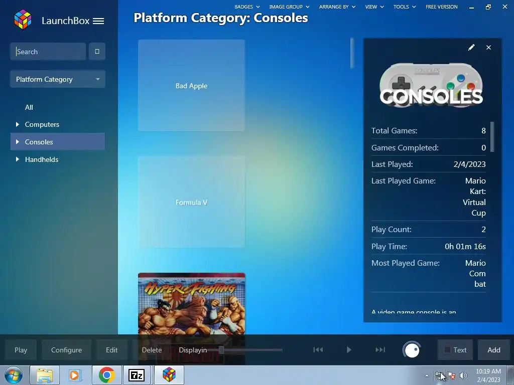Open 7-Zip from taskbar

137,375
